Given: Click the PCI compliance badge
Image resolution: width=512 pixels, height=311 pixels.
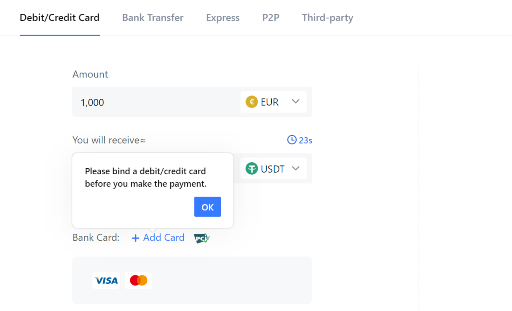Looking at the screenshot, I should click(201, 238).
